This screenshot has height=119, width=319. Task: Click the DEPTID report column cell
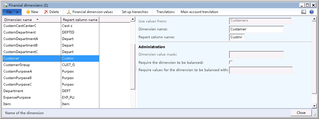80,32
